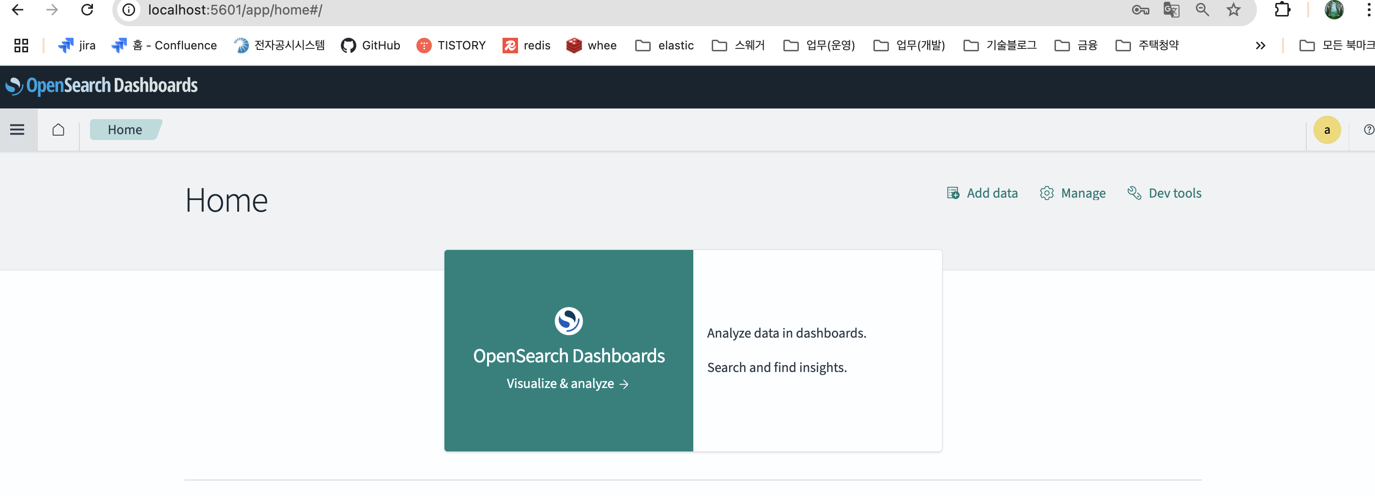Expand the 기술블로그 bookmark folder
Viewport: 1375px width, 496px height.
[x=1000, y=46]
